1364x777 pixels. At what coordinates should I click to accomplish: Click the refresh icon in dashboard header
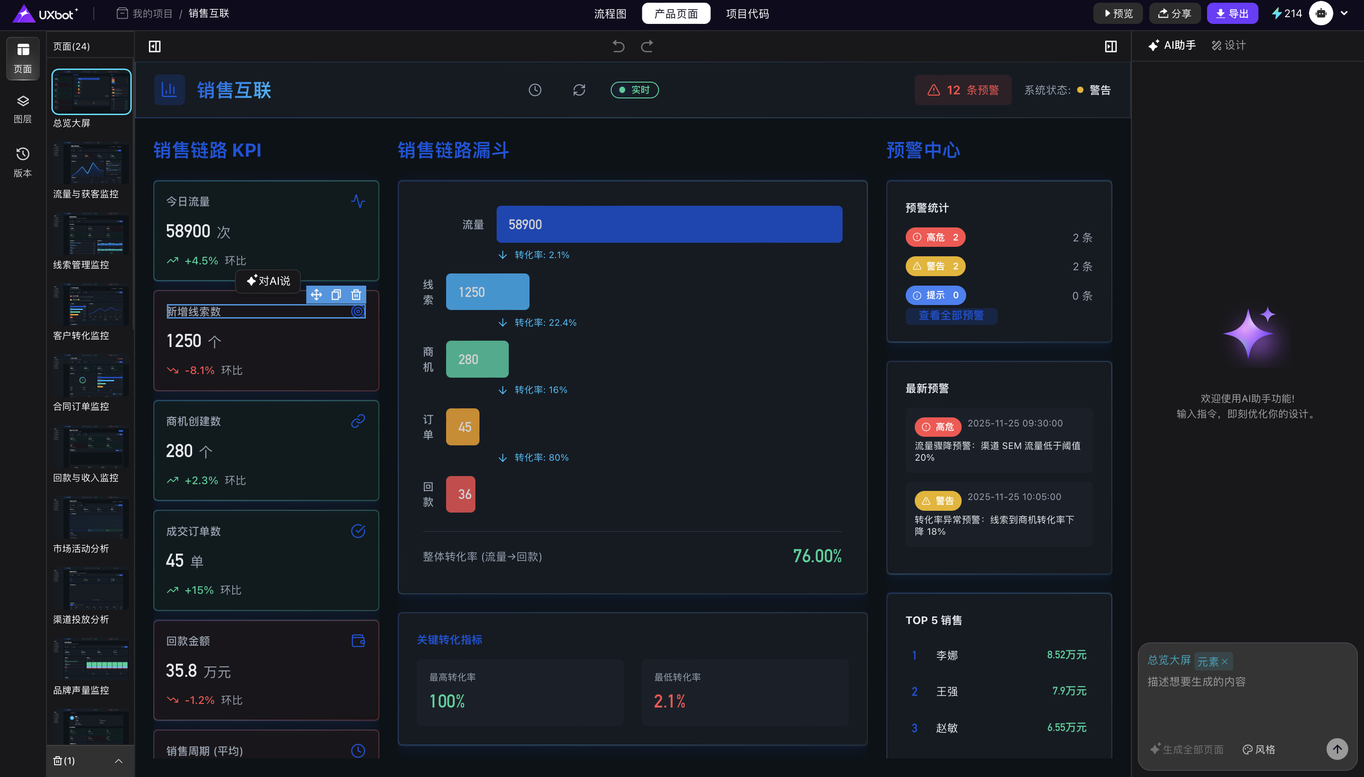coord(579,90)
